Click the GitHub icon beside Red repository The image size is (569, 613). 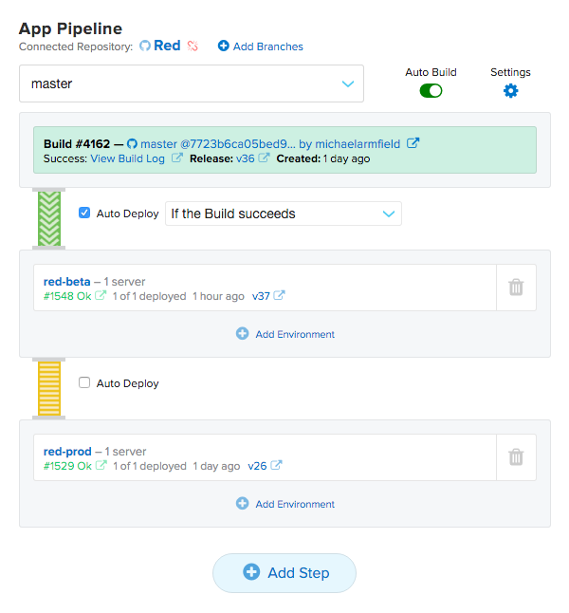pyautogui.click(x=145, y=46)
